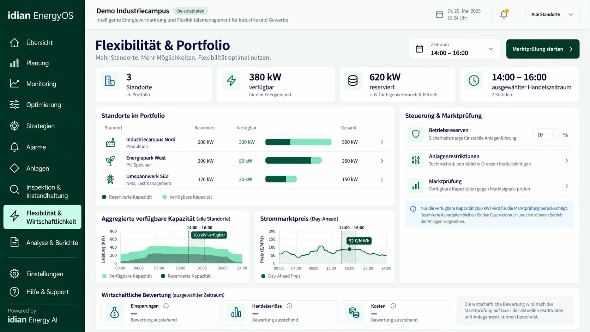Screen dimensions: 590x332
Task: Click the plant icon of Energiepark West
Action: (110, 161)
